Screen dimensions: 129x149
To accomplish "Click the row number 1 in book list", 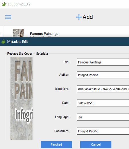I will (2, 36).
